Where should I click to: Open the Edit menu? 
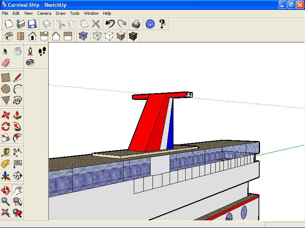pyautogui.click(x=16, y=13)
